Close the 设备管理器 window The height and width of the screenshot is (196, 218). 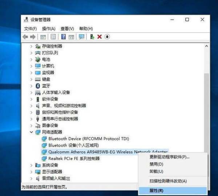tap(202, 20)
